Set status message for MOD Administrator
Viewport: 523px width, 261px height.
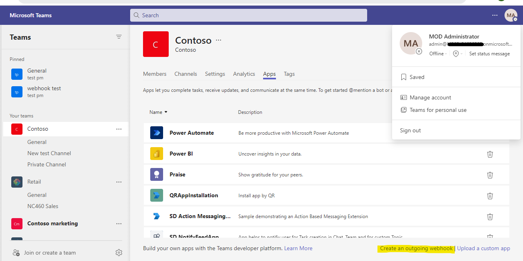(x=489, y=53)
